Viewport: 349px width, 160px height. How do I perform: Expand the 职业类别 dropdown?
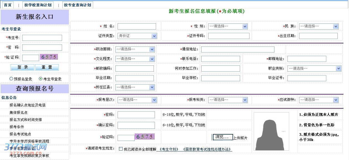pos(314,68)
